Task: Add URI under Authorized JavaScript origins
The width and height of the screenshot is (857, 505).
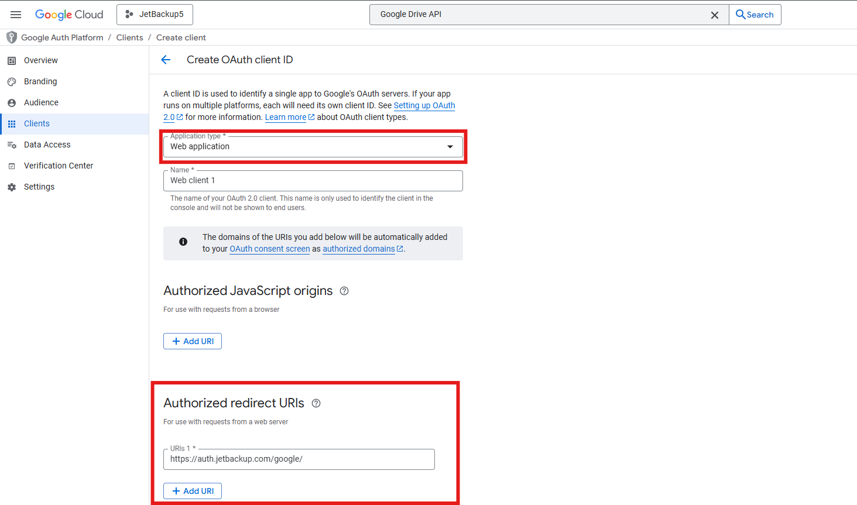Action: point(193,341)
